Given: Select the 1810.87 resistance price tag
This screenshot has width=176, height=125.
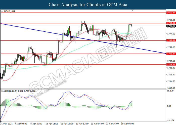Looking at the screenshot, I should pos(170,12).
